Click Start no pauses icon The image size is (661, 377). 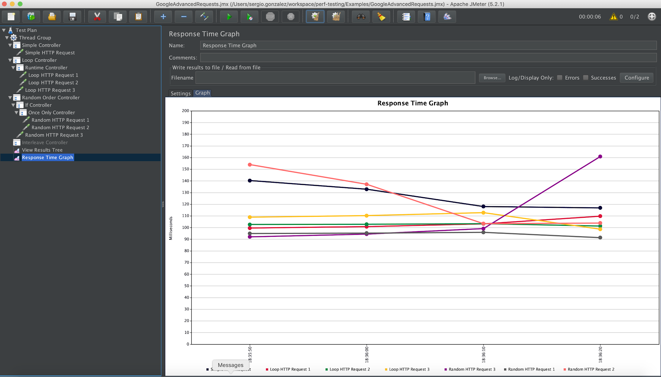tap(249, 16)
